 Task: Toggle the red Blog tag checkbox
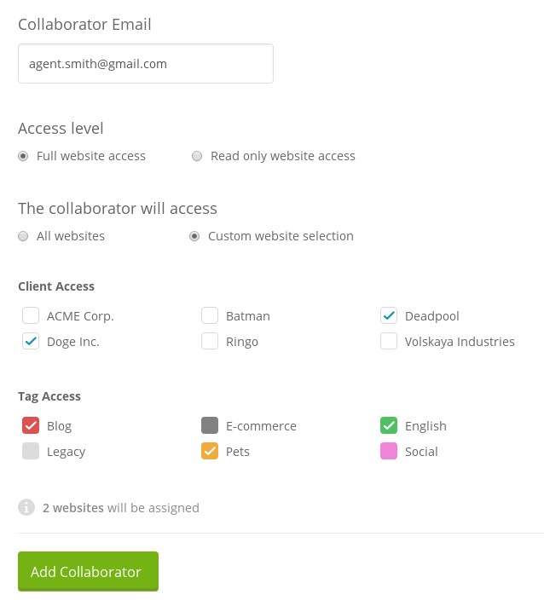click(x=31, y=426)
